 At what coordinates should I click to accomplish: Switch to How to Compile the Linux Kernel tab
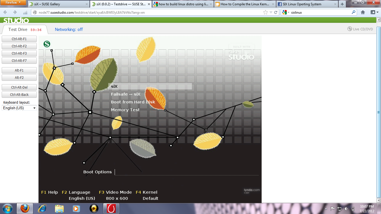pos(245,4)
